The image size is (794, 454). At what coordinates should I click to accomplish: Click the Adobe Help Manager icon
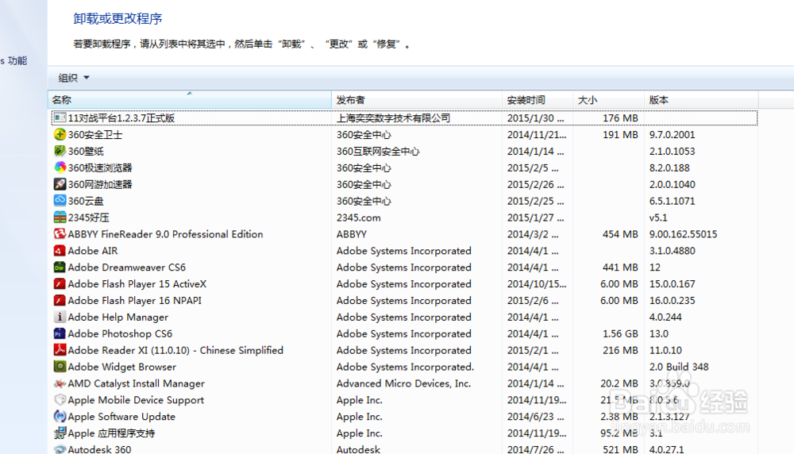click(x=60, y=317)
